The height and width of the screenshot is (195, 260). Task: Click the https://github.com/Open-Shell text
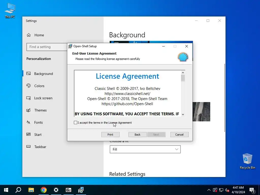[127, 104]
